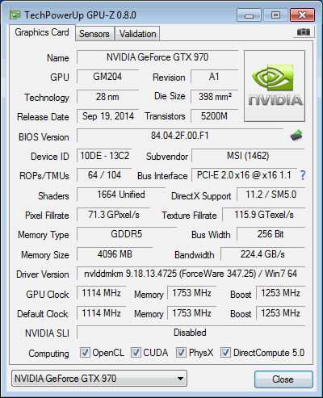Toggle the PhysX checkbox
Image resolution: width=323 pixels, height=398 pixels.
[181, 352]
